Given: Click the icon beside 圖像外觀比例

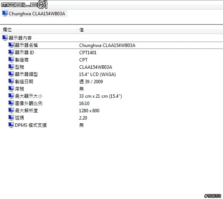Looking at the screenshot, I should 11,103.
